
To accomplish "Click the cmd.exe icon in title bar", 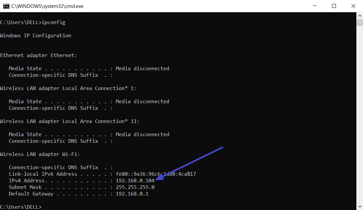I will click(x=6, y=6).
